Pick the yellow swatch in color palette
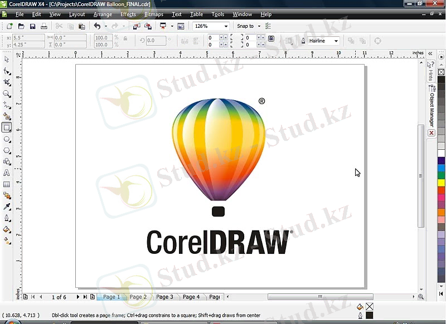Image resolution: width=446 pixels, height=324 pixels. (441, 183)
